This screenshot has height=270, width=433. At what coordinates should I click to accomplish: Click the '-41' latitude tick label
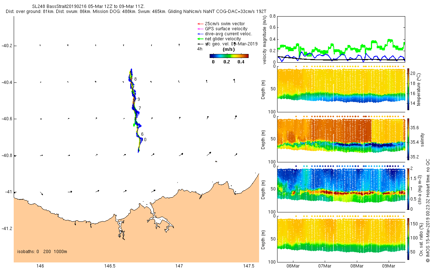8,192
